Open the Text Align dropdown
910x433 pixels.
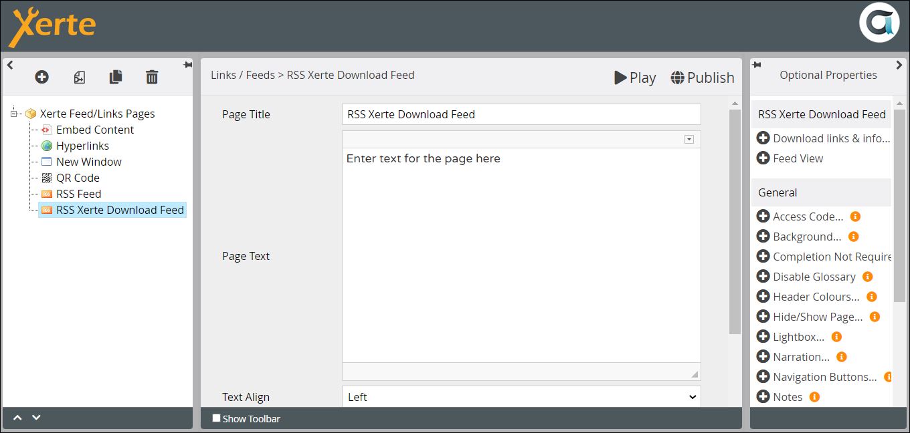pyautogui.click(x=521, y=397)
